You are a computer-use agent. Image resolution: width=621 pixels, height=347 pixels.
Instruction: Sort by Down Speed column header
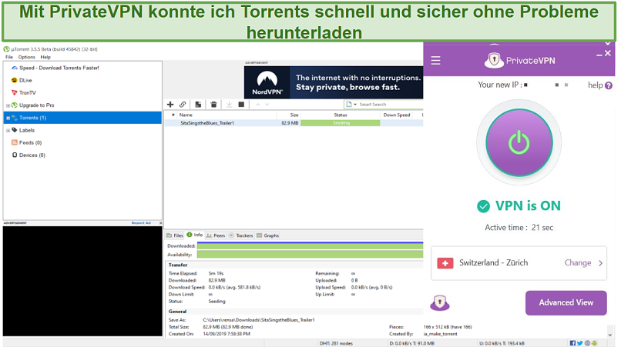[x=397, y=115]
